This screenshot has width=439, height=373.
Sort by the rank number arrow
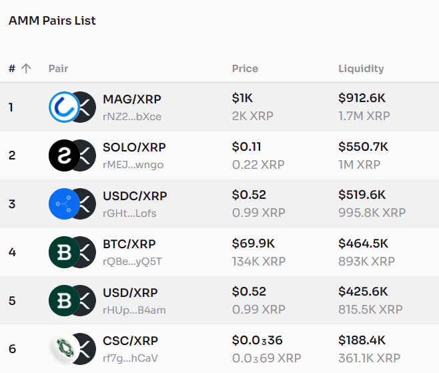[x=26, y=68]
